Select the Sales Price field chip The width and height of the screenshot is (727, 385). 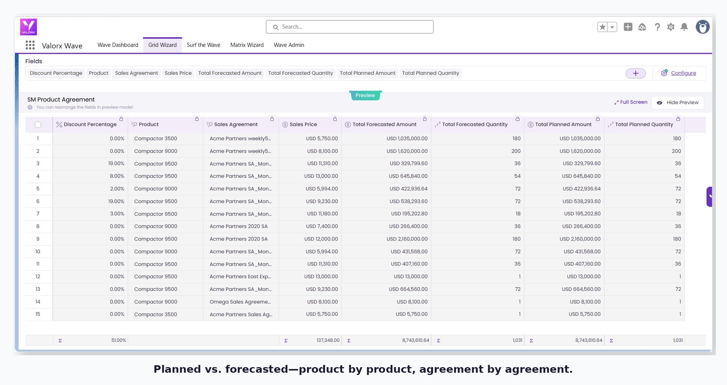[x=178, y=73]
